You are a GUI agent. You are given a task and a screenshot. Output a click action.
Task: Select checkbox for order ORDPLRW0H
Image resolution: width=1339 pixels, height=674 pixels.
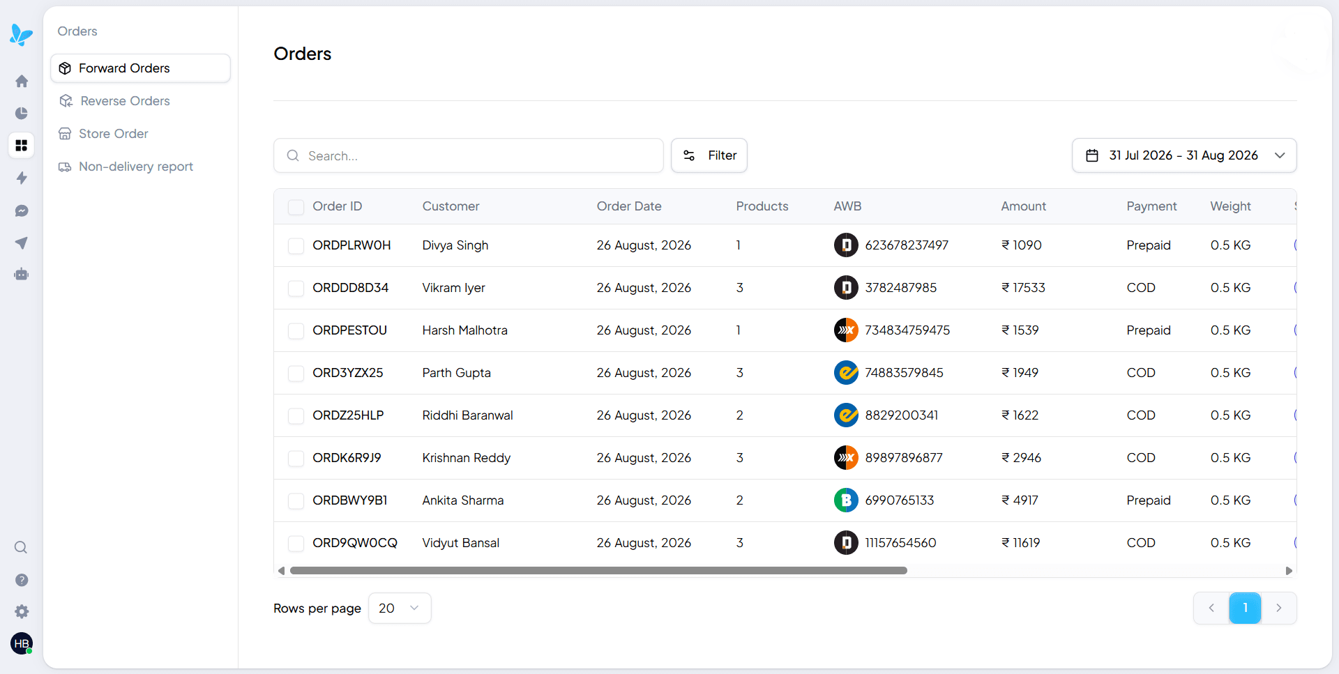coord(296,246)
